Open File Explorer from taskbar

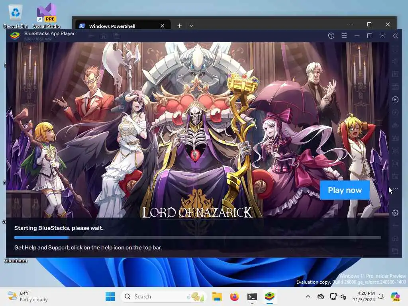click(x=217, y=296)
